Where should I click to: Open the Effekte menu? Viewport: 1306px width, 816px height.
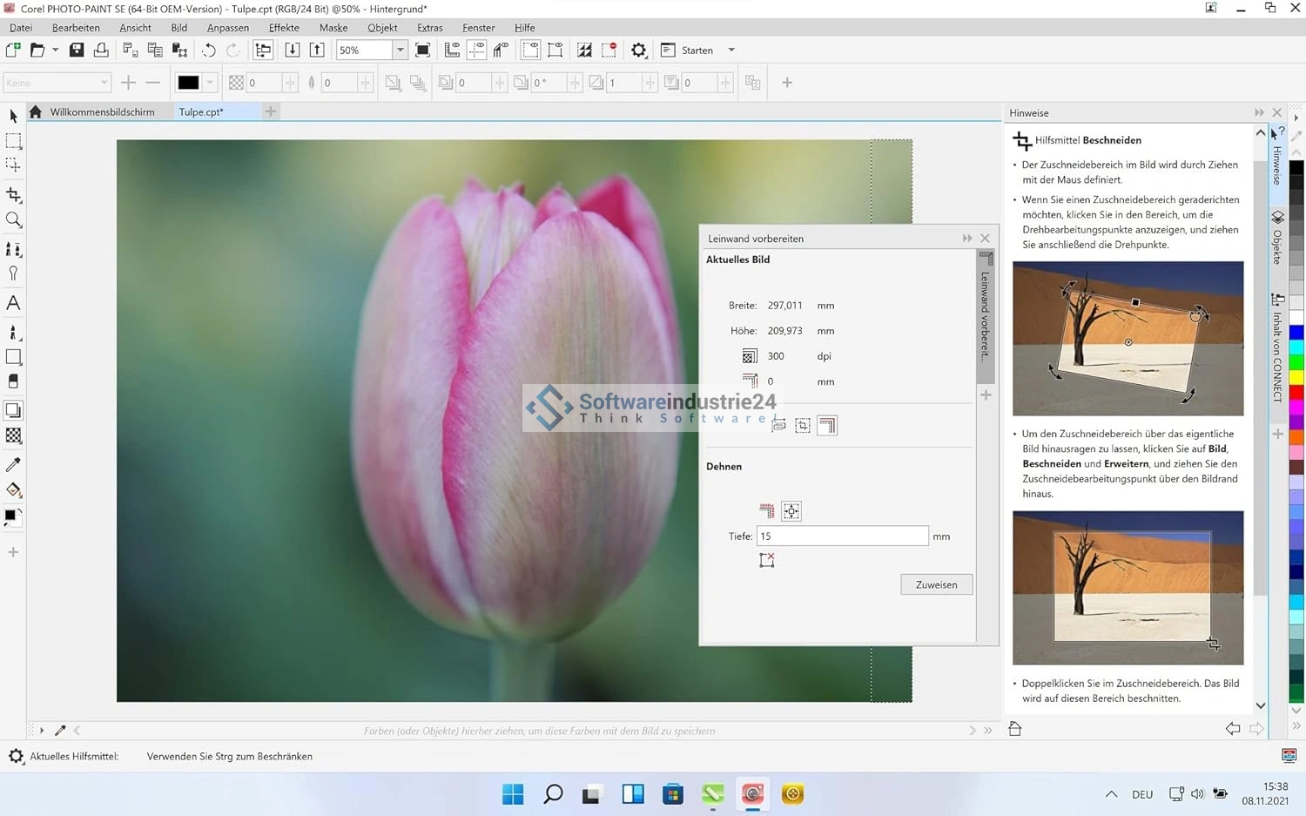click(284, 28)
